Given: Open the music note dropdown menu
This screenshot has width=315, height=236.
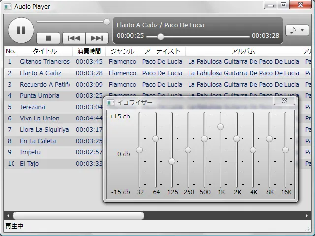Looking at the screenshot, I should [x=297, y=30].
